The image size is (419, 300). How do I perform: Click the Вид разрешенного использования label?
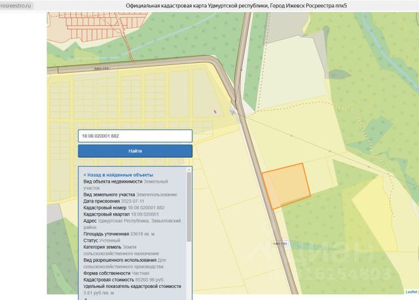[x=120, y=260]
